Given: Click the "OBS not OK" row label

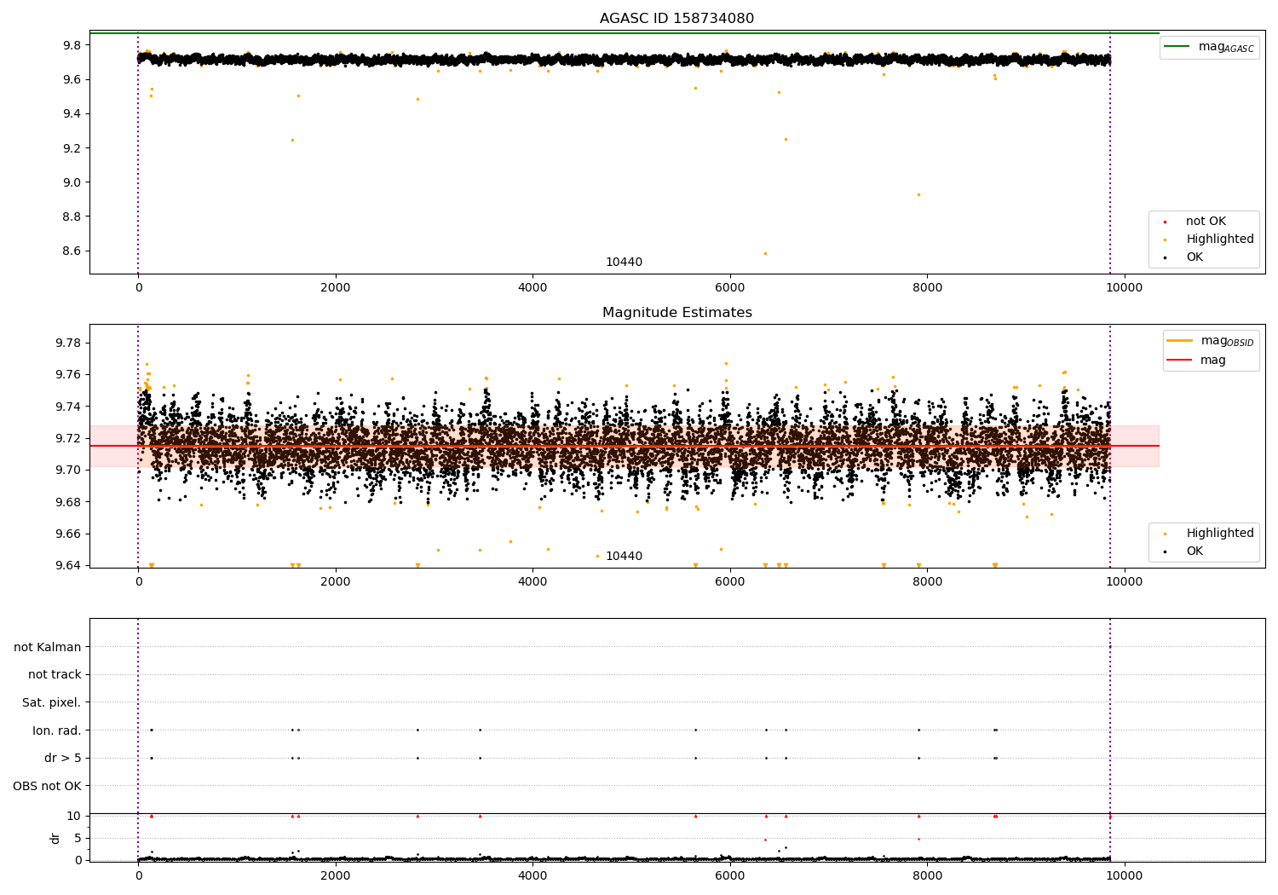Looking at the screenshot, I should point(47,786).
